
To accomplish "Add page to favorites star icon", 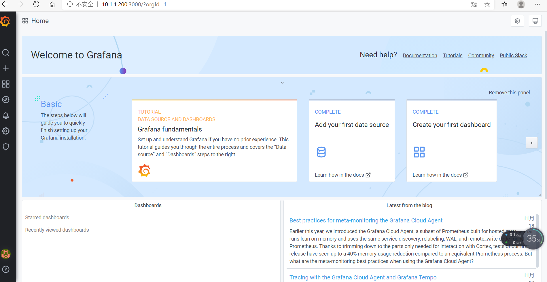I will (487, 4).
